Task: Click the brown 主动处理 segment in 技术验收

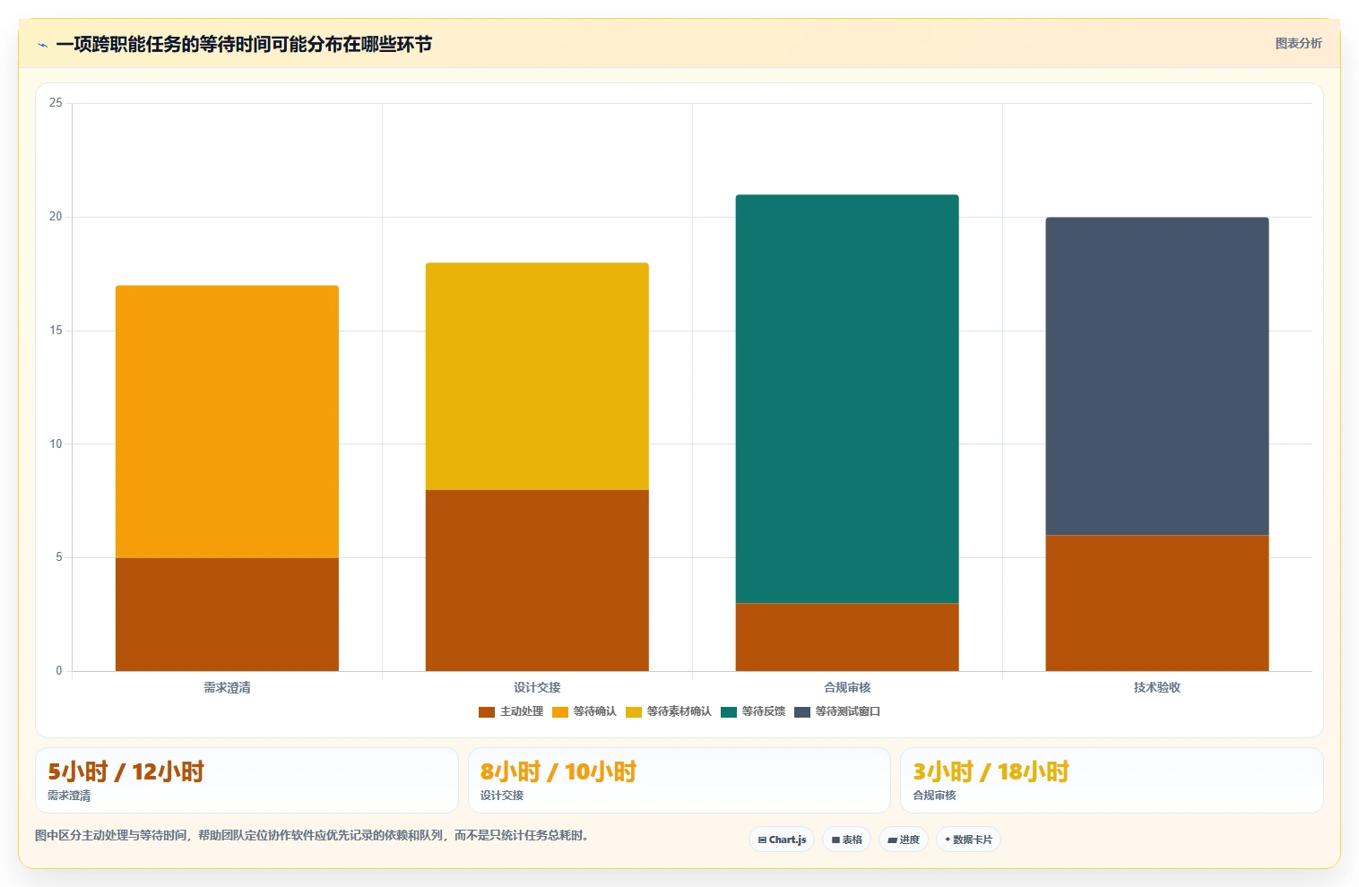Action: pyautogui.click(x=1157, y=603)
